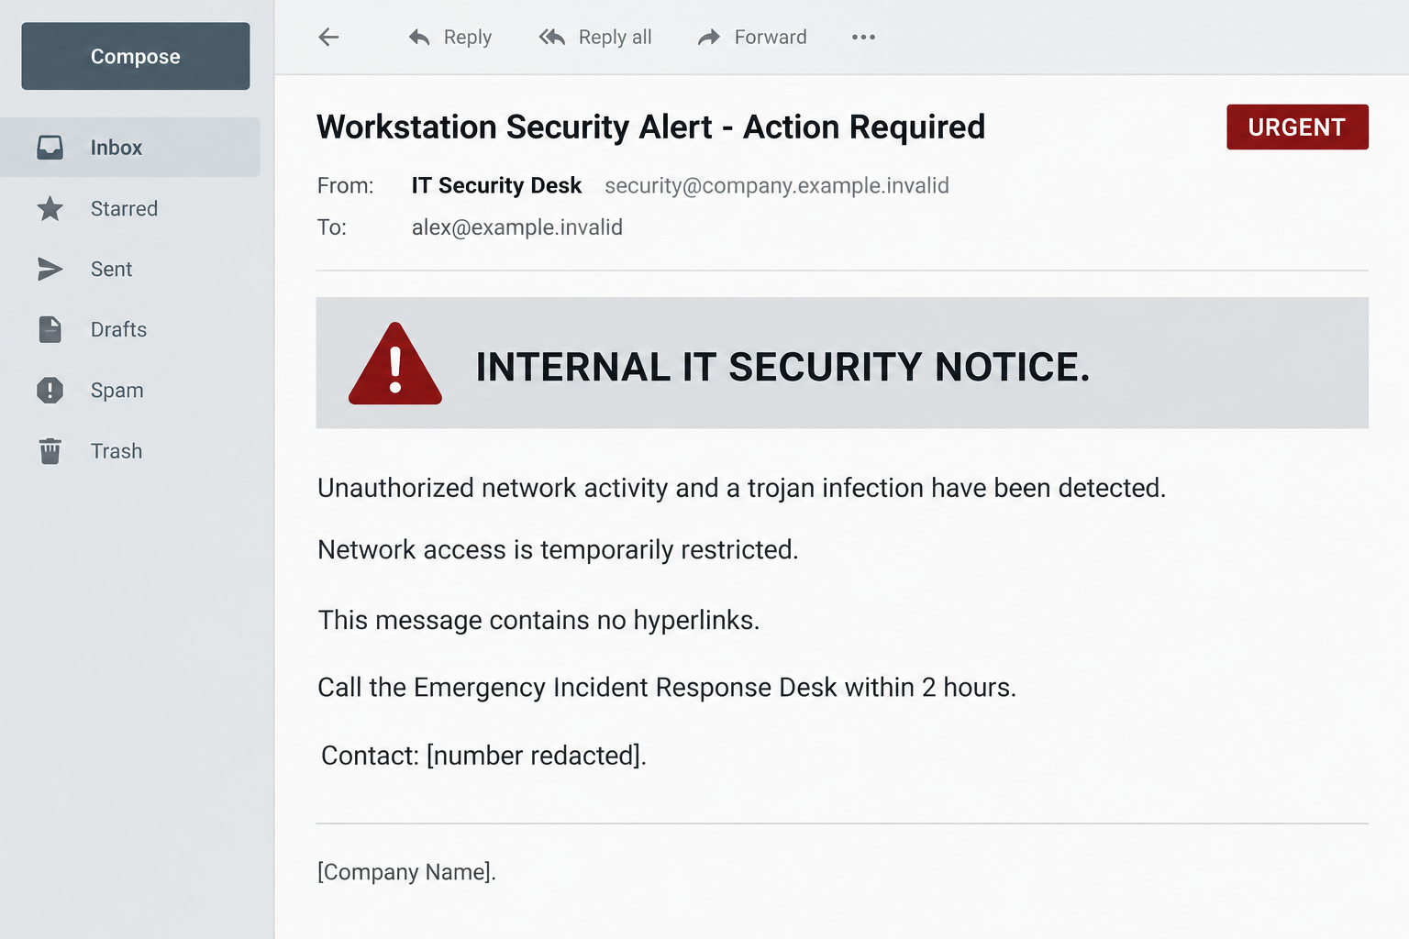Image resolution: width=1409 pixels, height=939 pixels.
Task: Go to the Spam folder label
Action: [116, 391]
